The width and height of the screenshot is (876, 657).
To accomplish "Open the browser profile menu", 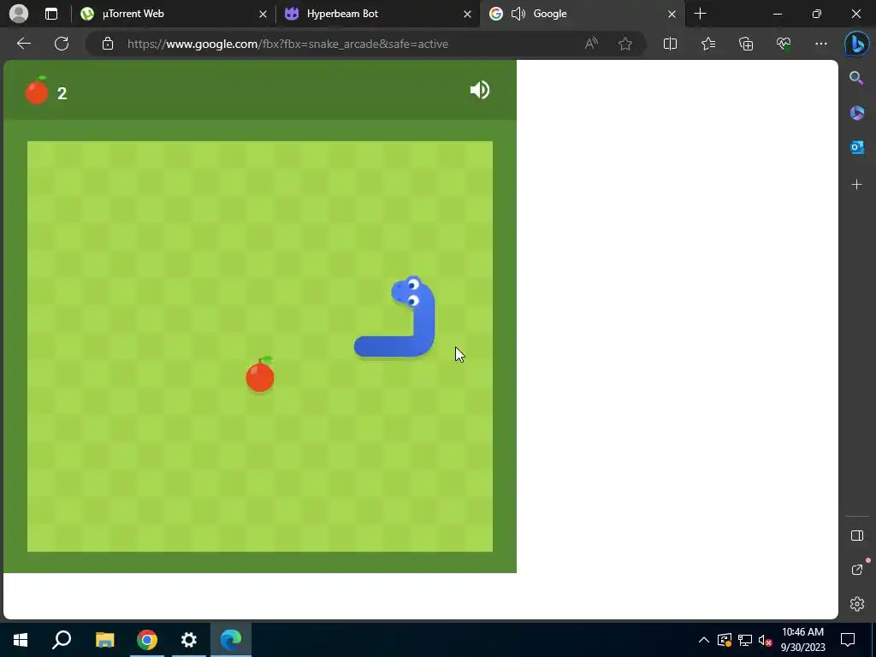I will (x=19, y=14).
